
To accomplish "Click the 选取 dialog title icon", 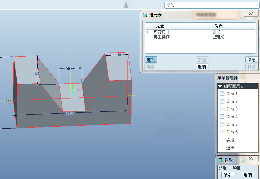I will tap(220, 160).
